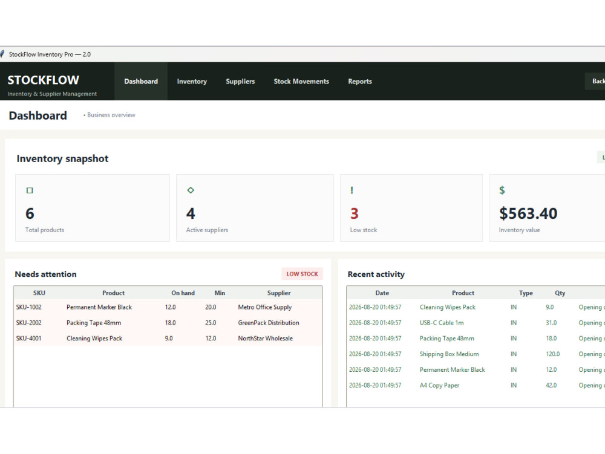
Task: Select A4 Copy Paper activity row
Action: 476,386
